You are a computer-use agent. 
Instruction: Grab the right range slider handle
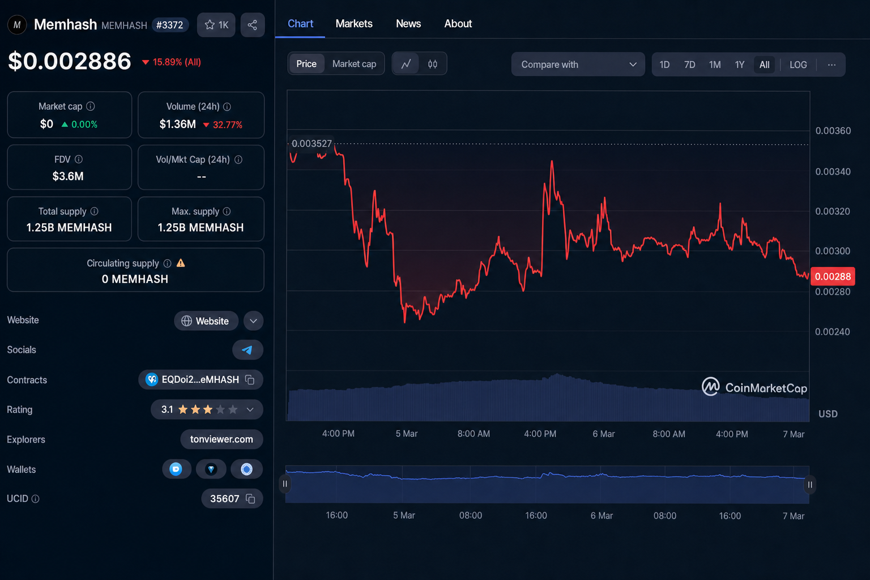coord(810,484)
